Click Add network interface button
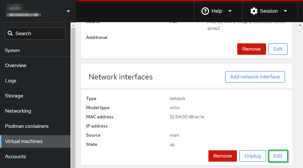This screenshot has height=168, width=303. point(255,77)
